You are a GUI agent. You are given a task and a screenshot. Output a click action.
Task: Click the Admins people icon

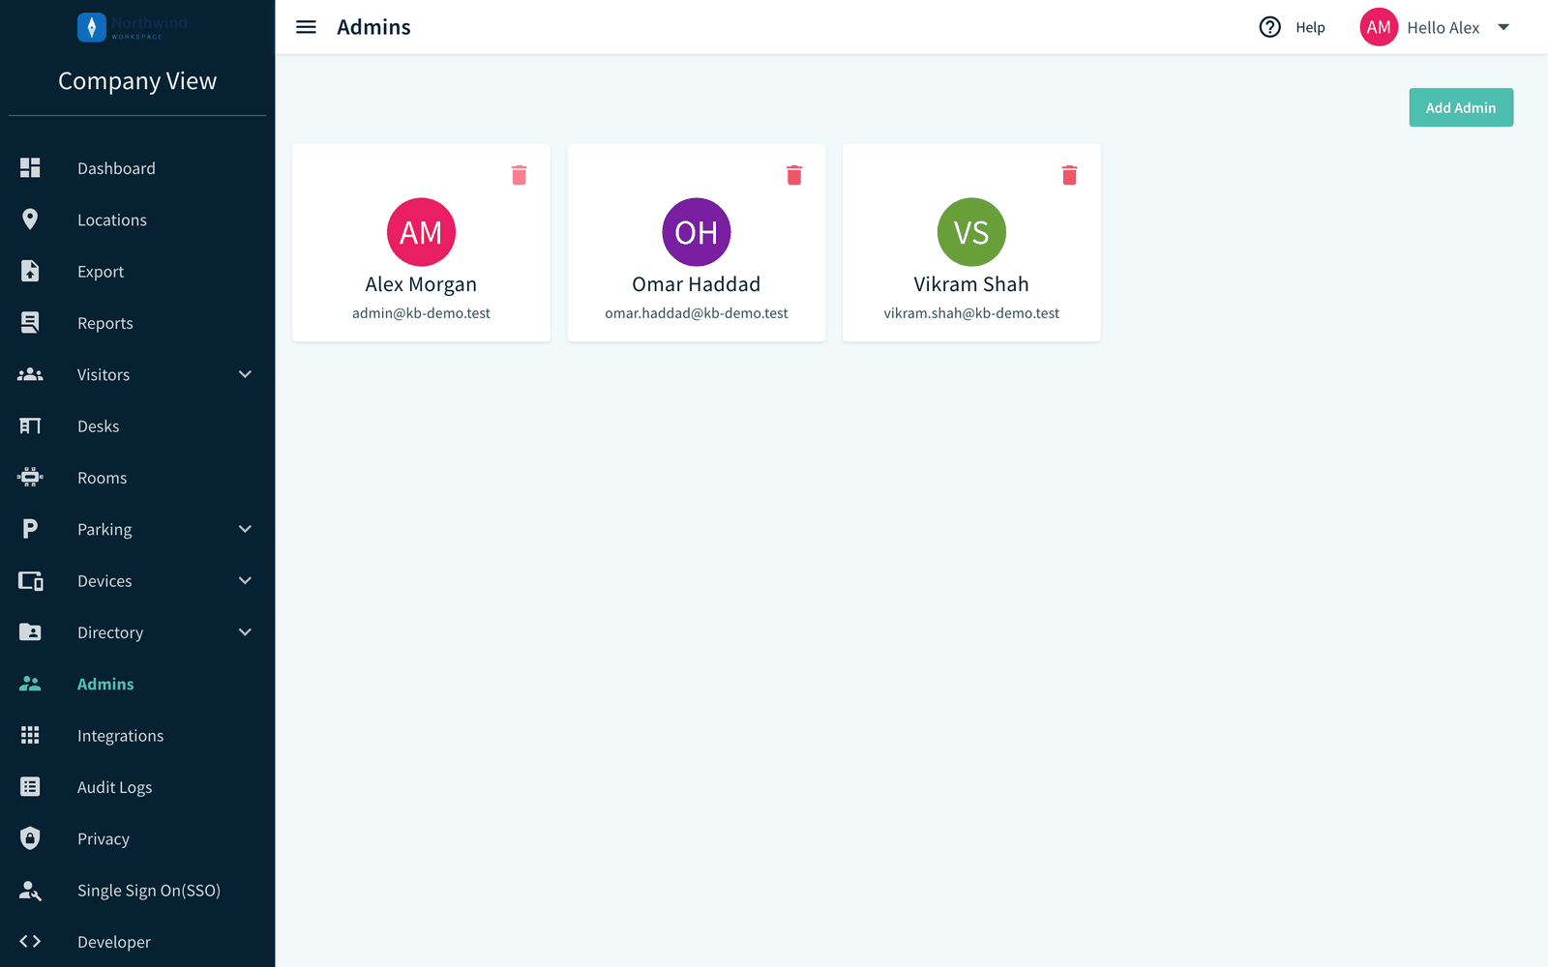[x=30, y=684]
